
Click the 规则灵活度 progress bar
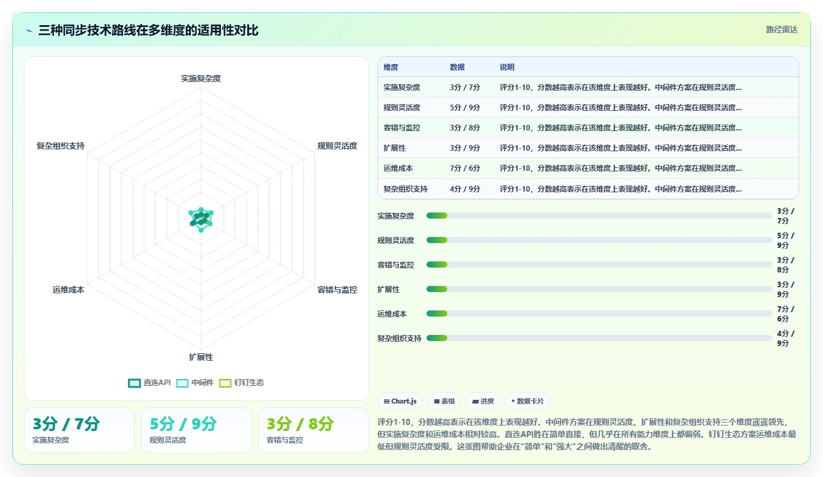tap(599, 240)
